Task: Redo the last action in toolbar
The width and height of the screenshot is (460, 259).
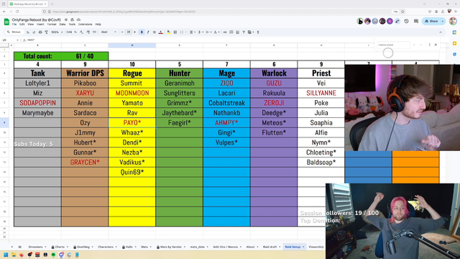Action: tap(34, 32)
